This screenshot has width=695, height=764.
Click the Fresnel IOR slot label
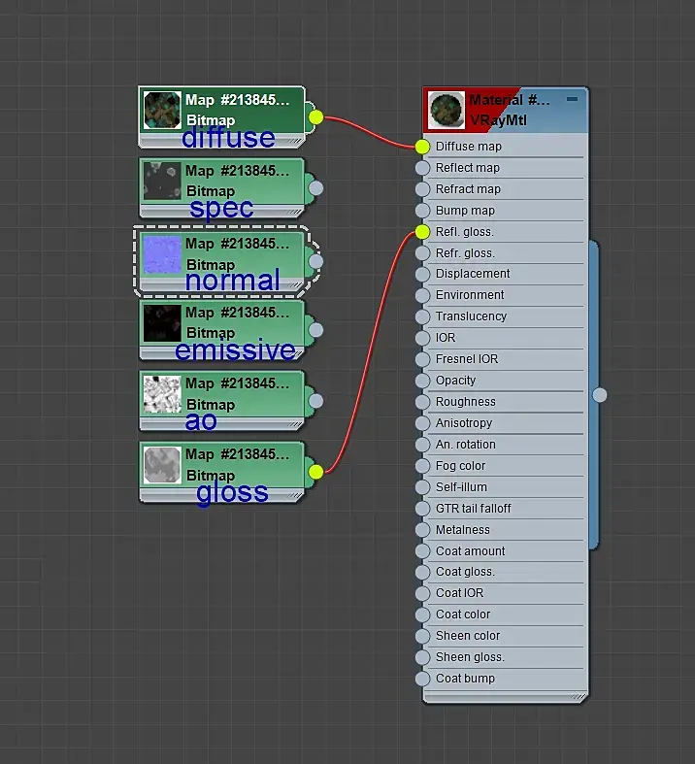click(467, 359)
